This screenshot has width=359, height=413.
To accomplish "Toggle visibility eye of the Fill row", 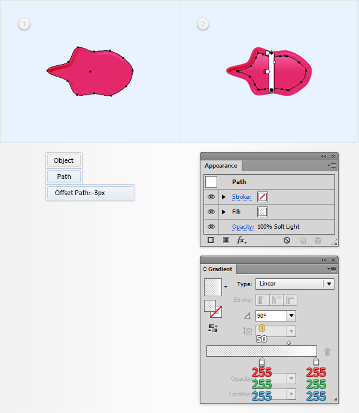I will (x=211, y=212).
